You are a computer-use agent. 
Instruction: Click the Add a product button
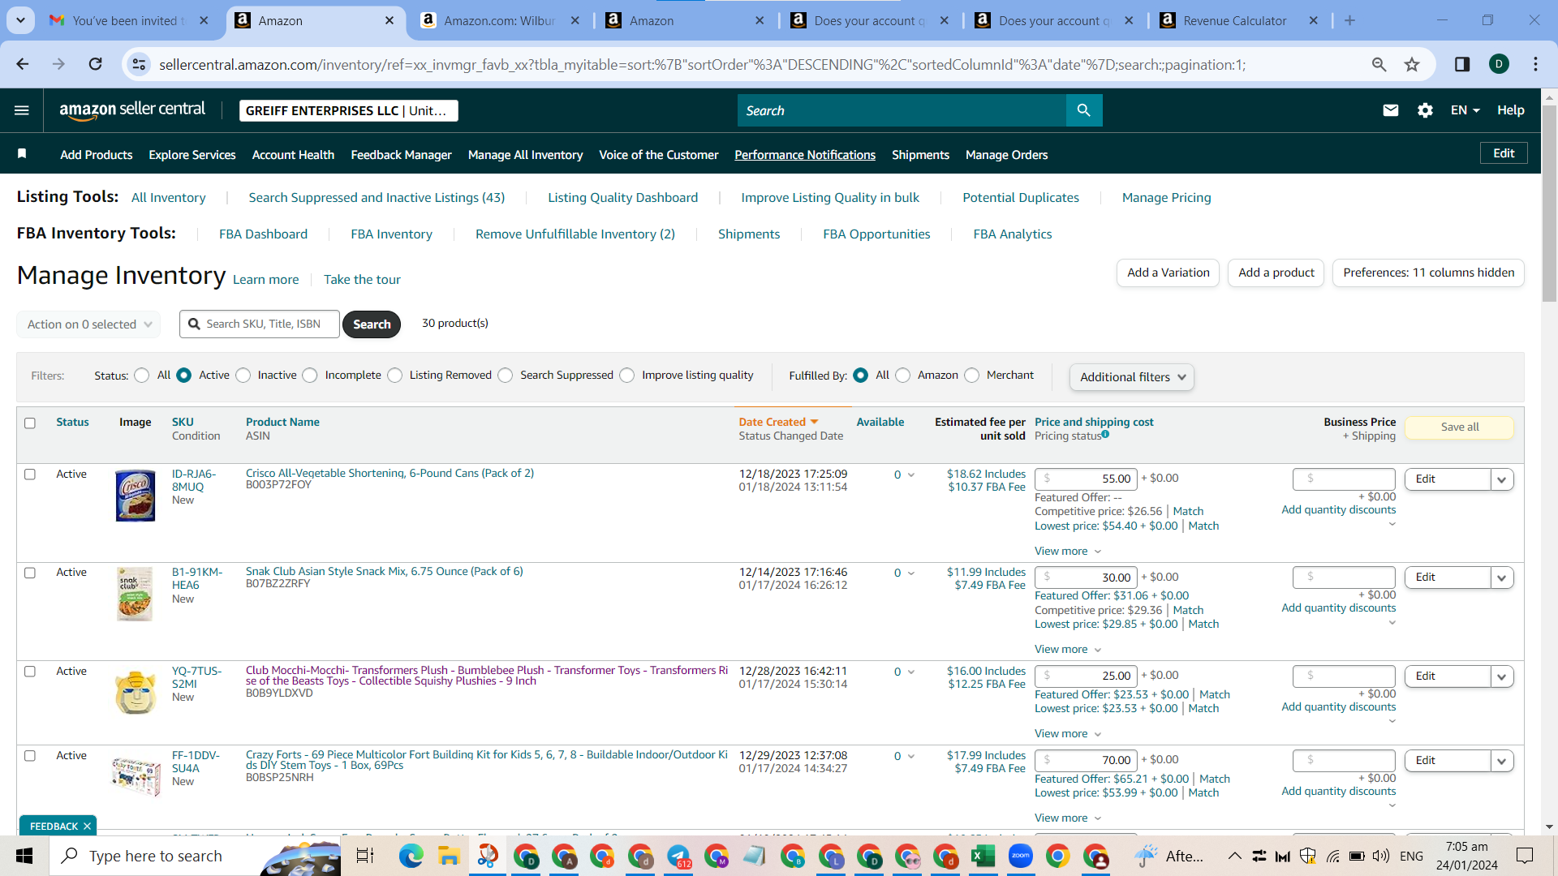click(x=1276, y=273)
